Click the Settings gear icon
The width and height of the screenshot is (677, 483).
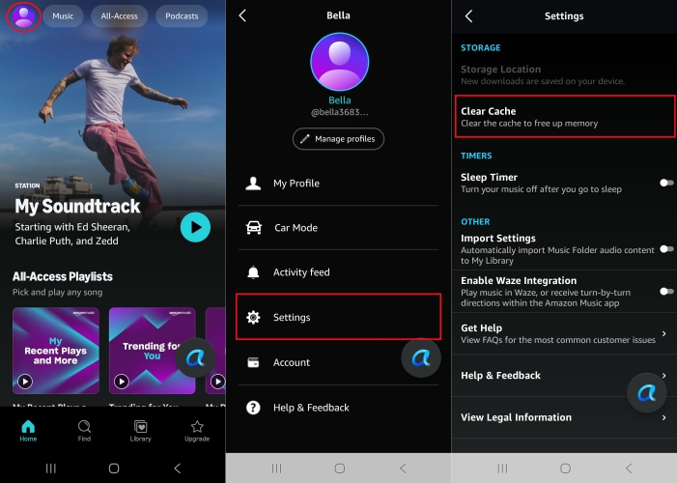point(253,317)
